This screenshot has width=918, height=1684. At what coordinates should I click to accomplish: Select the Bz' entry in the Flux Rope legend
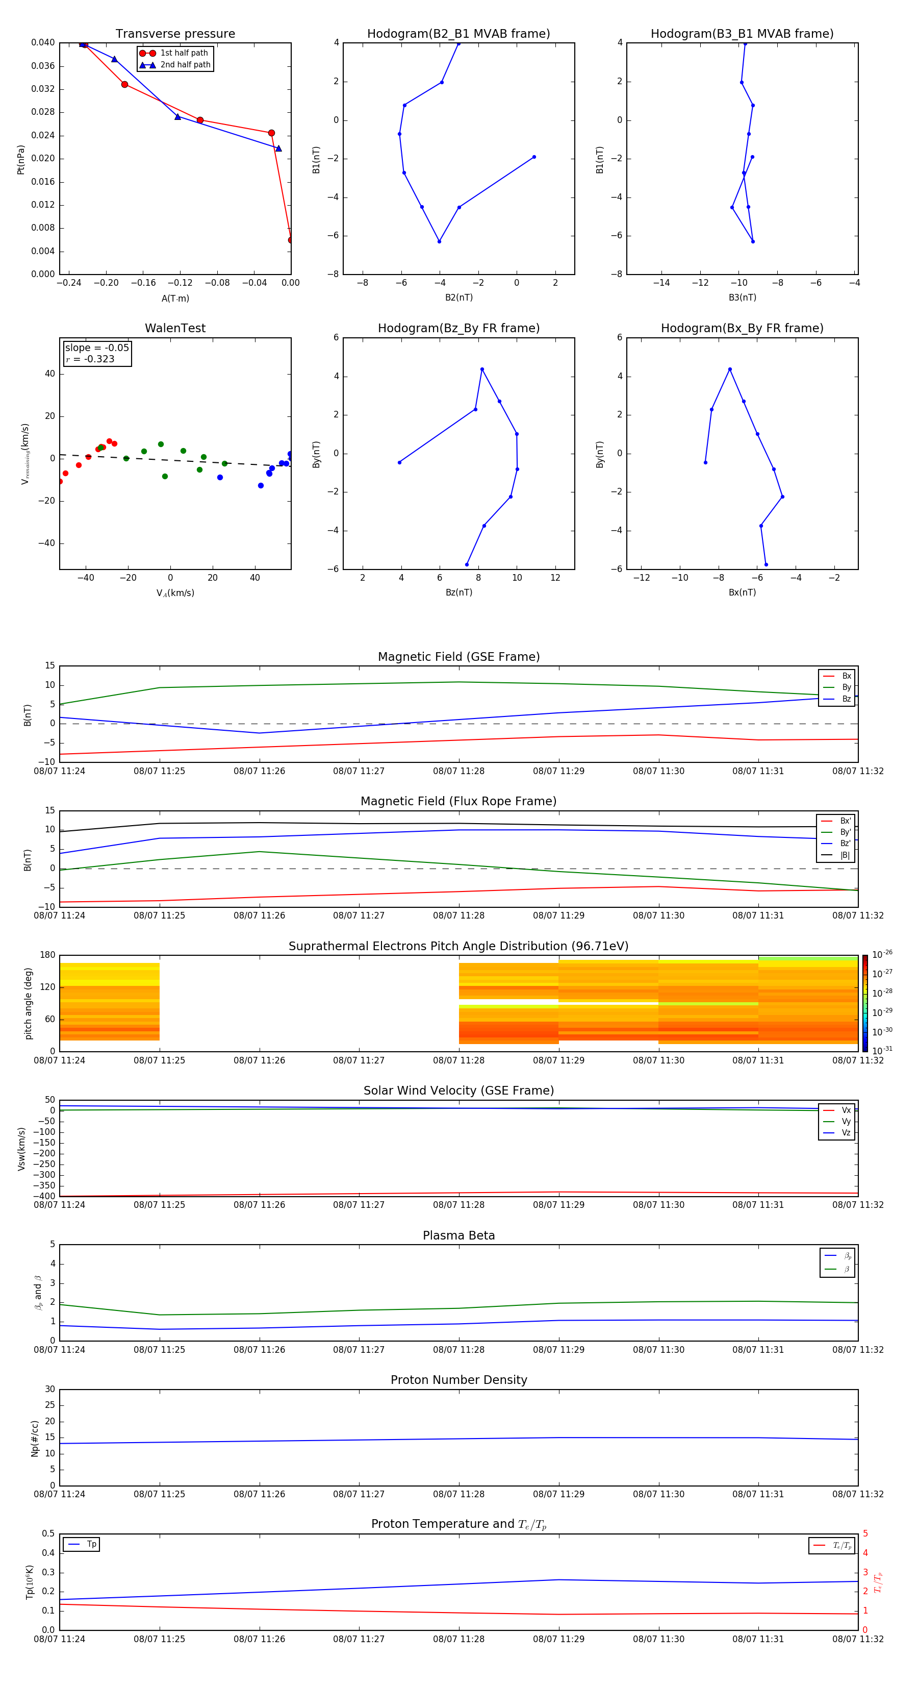(836, 844)
